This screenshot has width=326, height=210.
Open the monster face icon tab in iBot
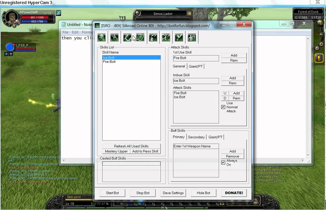(x=166, y=38)
